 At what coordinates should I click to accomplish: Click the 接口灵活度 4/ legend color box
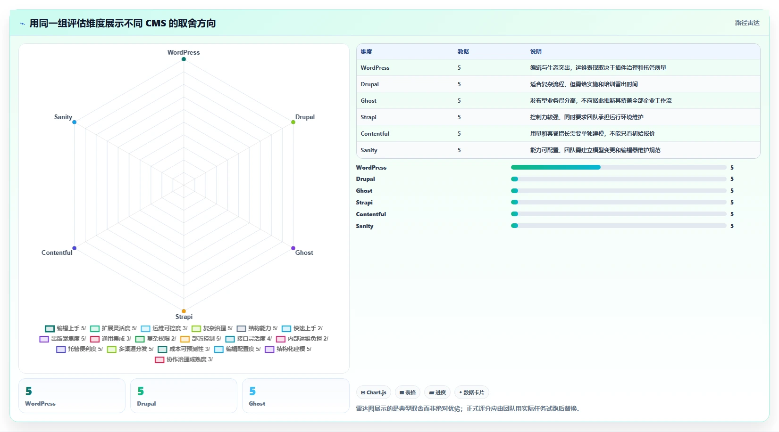[x=230, y=339]
